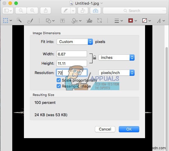Expand the text style chevron
Image resolution: width=169 pixels, height=151 pixels.
pyautogui.click(x=164, y=20)
